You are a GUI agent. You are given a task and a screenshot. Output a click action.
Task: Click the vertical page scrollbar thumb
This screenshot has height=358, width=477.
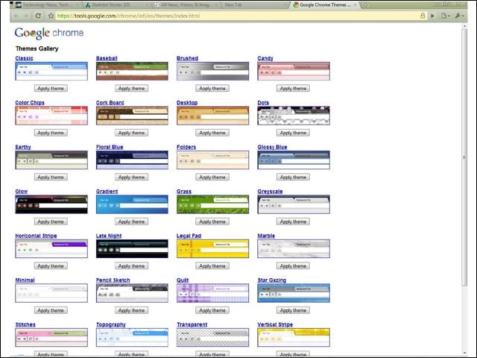pyautogui.click(x=464, y=157)
